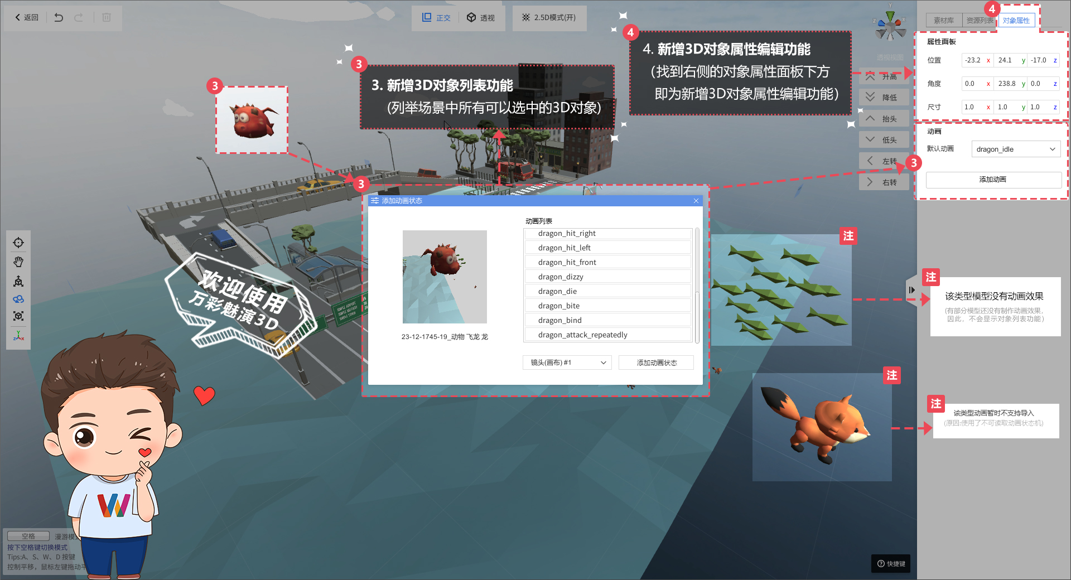Click the dialog title settings icon
This screenshot has width=1071, height=580.
pos(375,201)
